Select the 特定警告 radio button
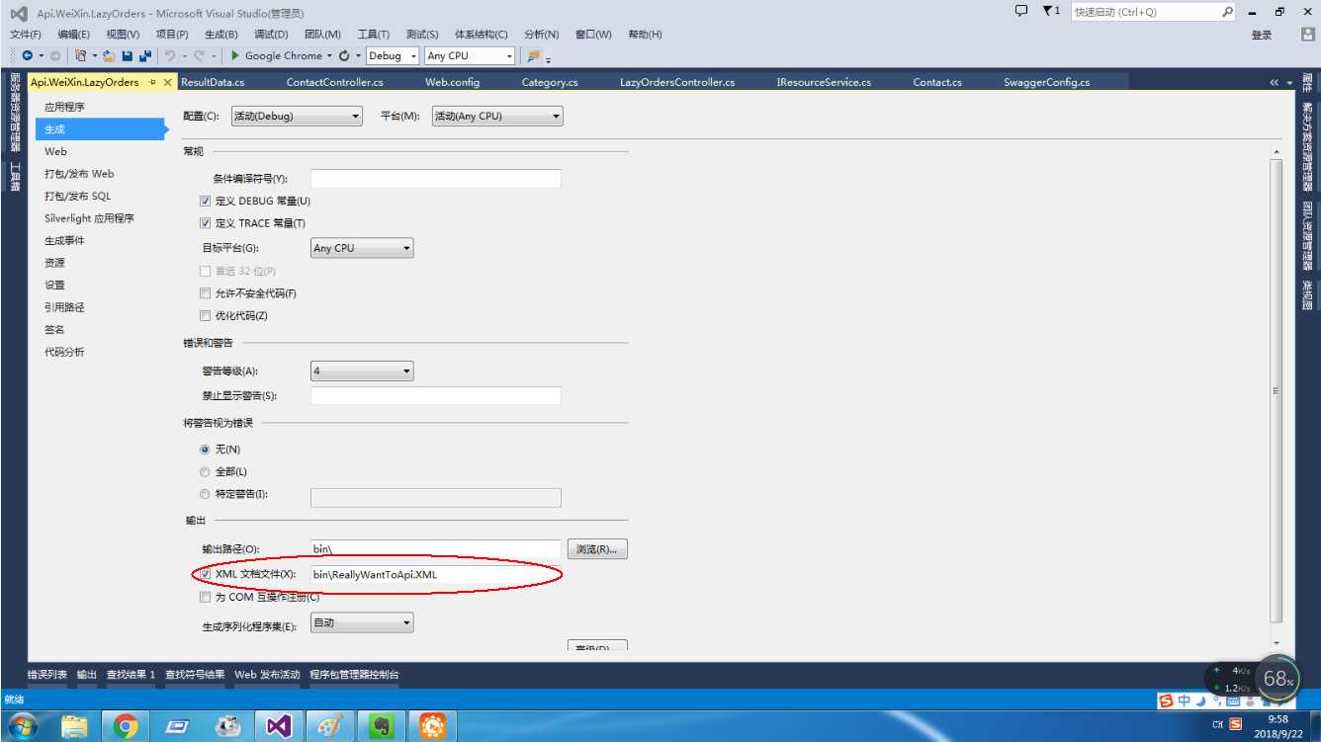Viewport: 1321px width, 742px height. tap(206, 494)
